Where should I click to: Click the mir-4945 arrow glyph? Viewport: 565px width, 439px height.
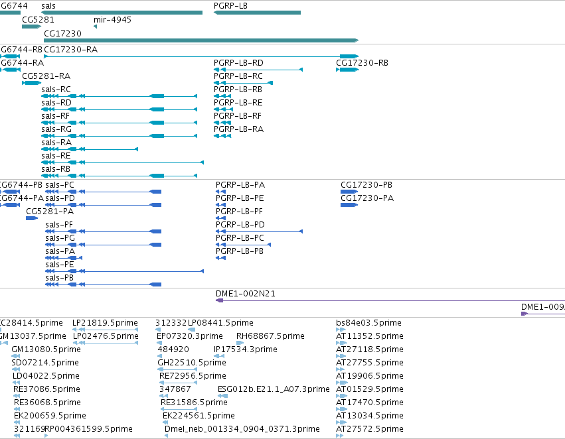point(95,27)
